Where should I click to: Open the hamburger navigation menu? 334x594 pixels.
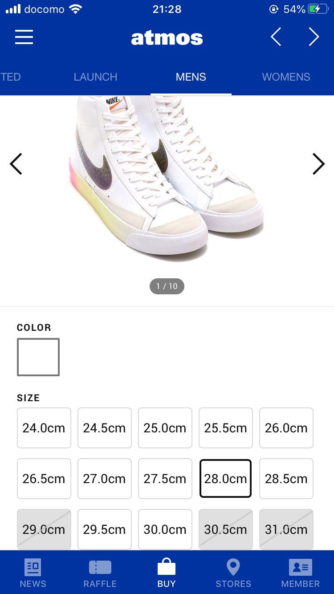(x=24, y=37)
